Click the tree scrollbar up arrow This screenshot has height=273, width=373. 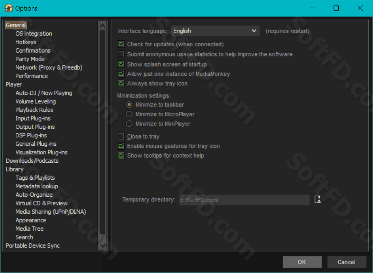coord(102,25)
